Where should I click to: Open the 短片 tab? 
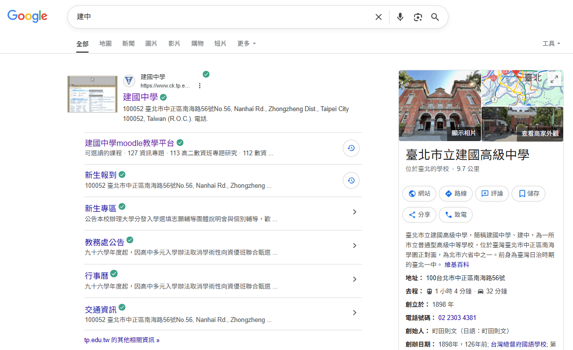tap(220, 43)
